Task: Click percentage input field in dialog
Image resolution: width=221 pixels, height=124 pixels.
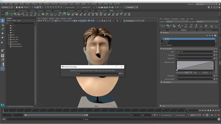Action: point(98,73)
